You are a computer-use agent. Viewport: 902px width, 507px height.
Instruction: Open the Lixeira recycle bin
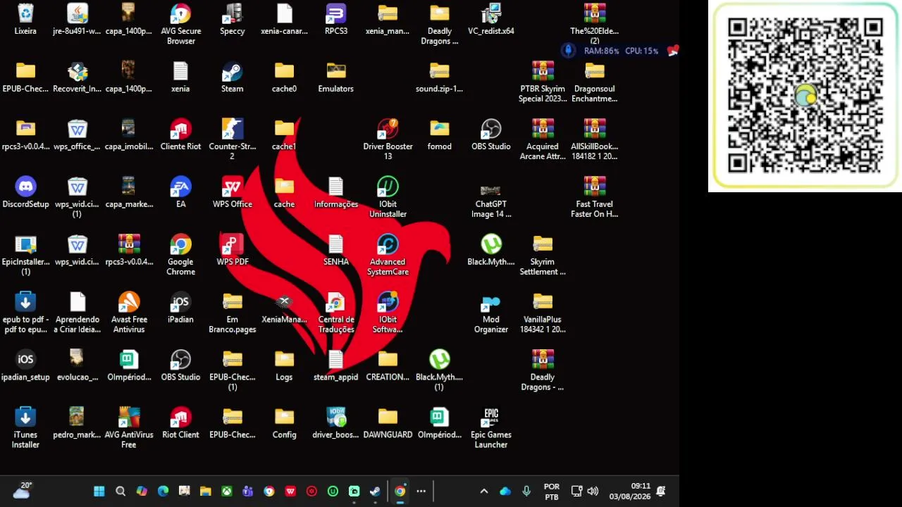(x=25, y=20)
